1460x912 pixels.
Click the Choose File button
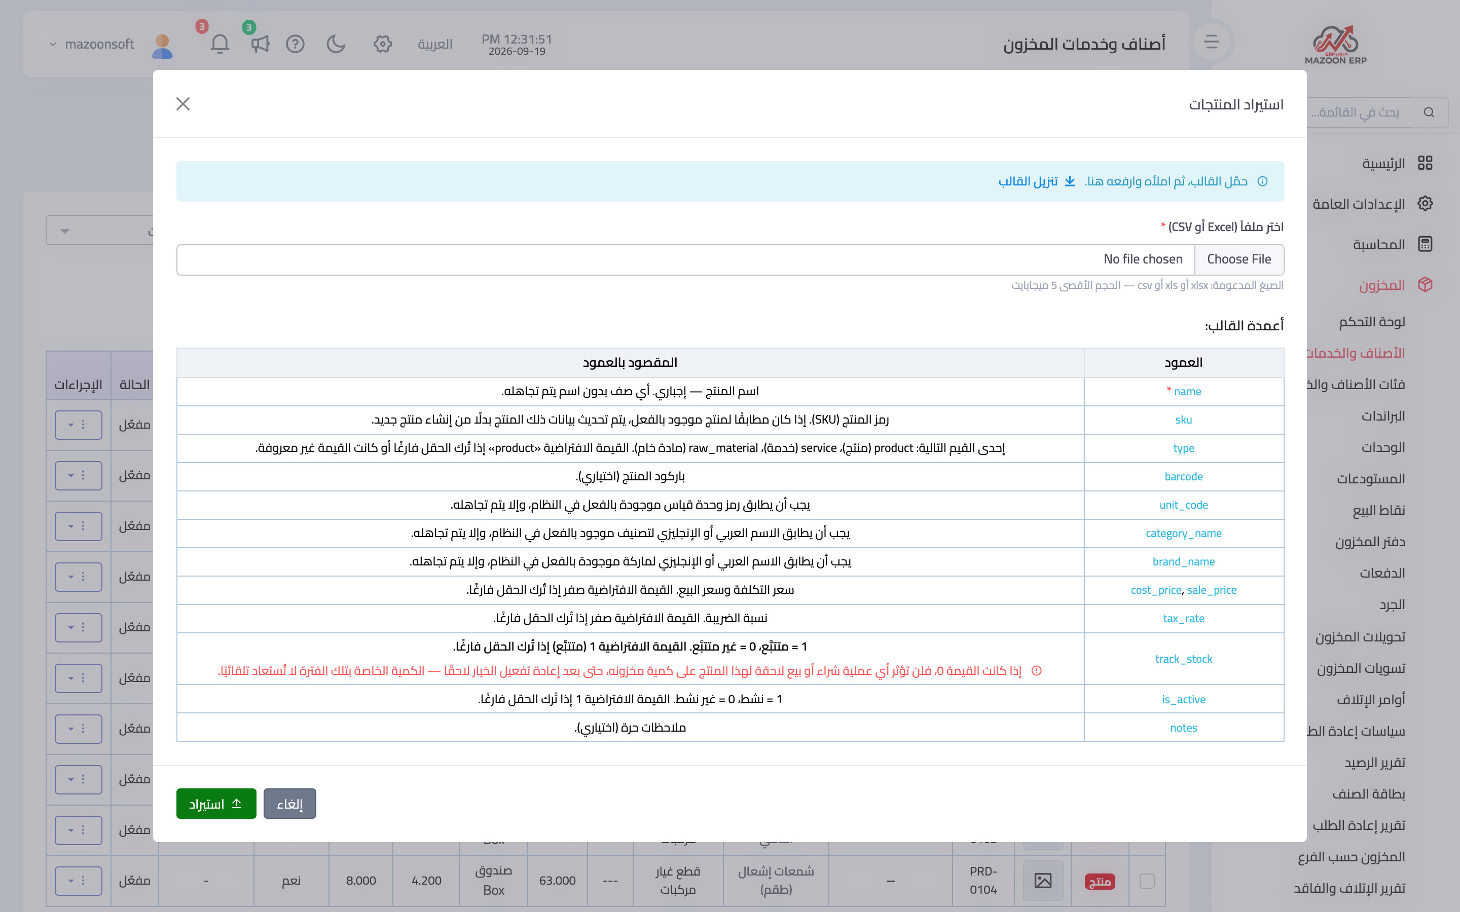[1238, 259]
